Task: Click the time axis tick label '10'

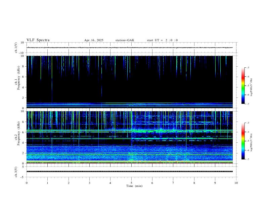Action: tap(236, 183)
